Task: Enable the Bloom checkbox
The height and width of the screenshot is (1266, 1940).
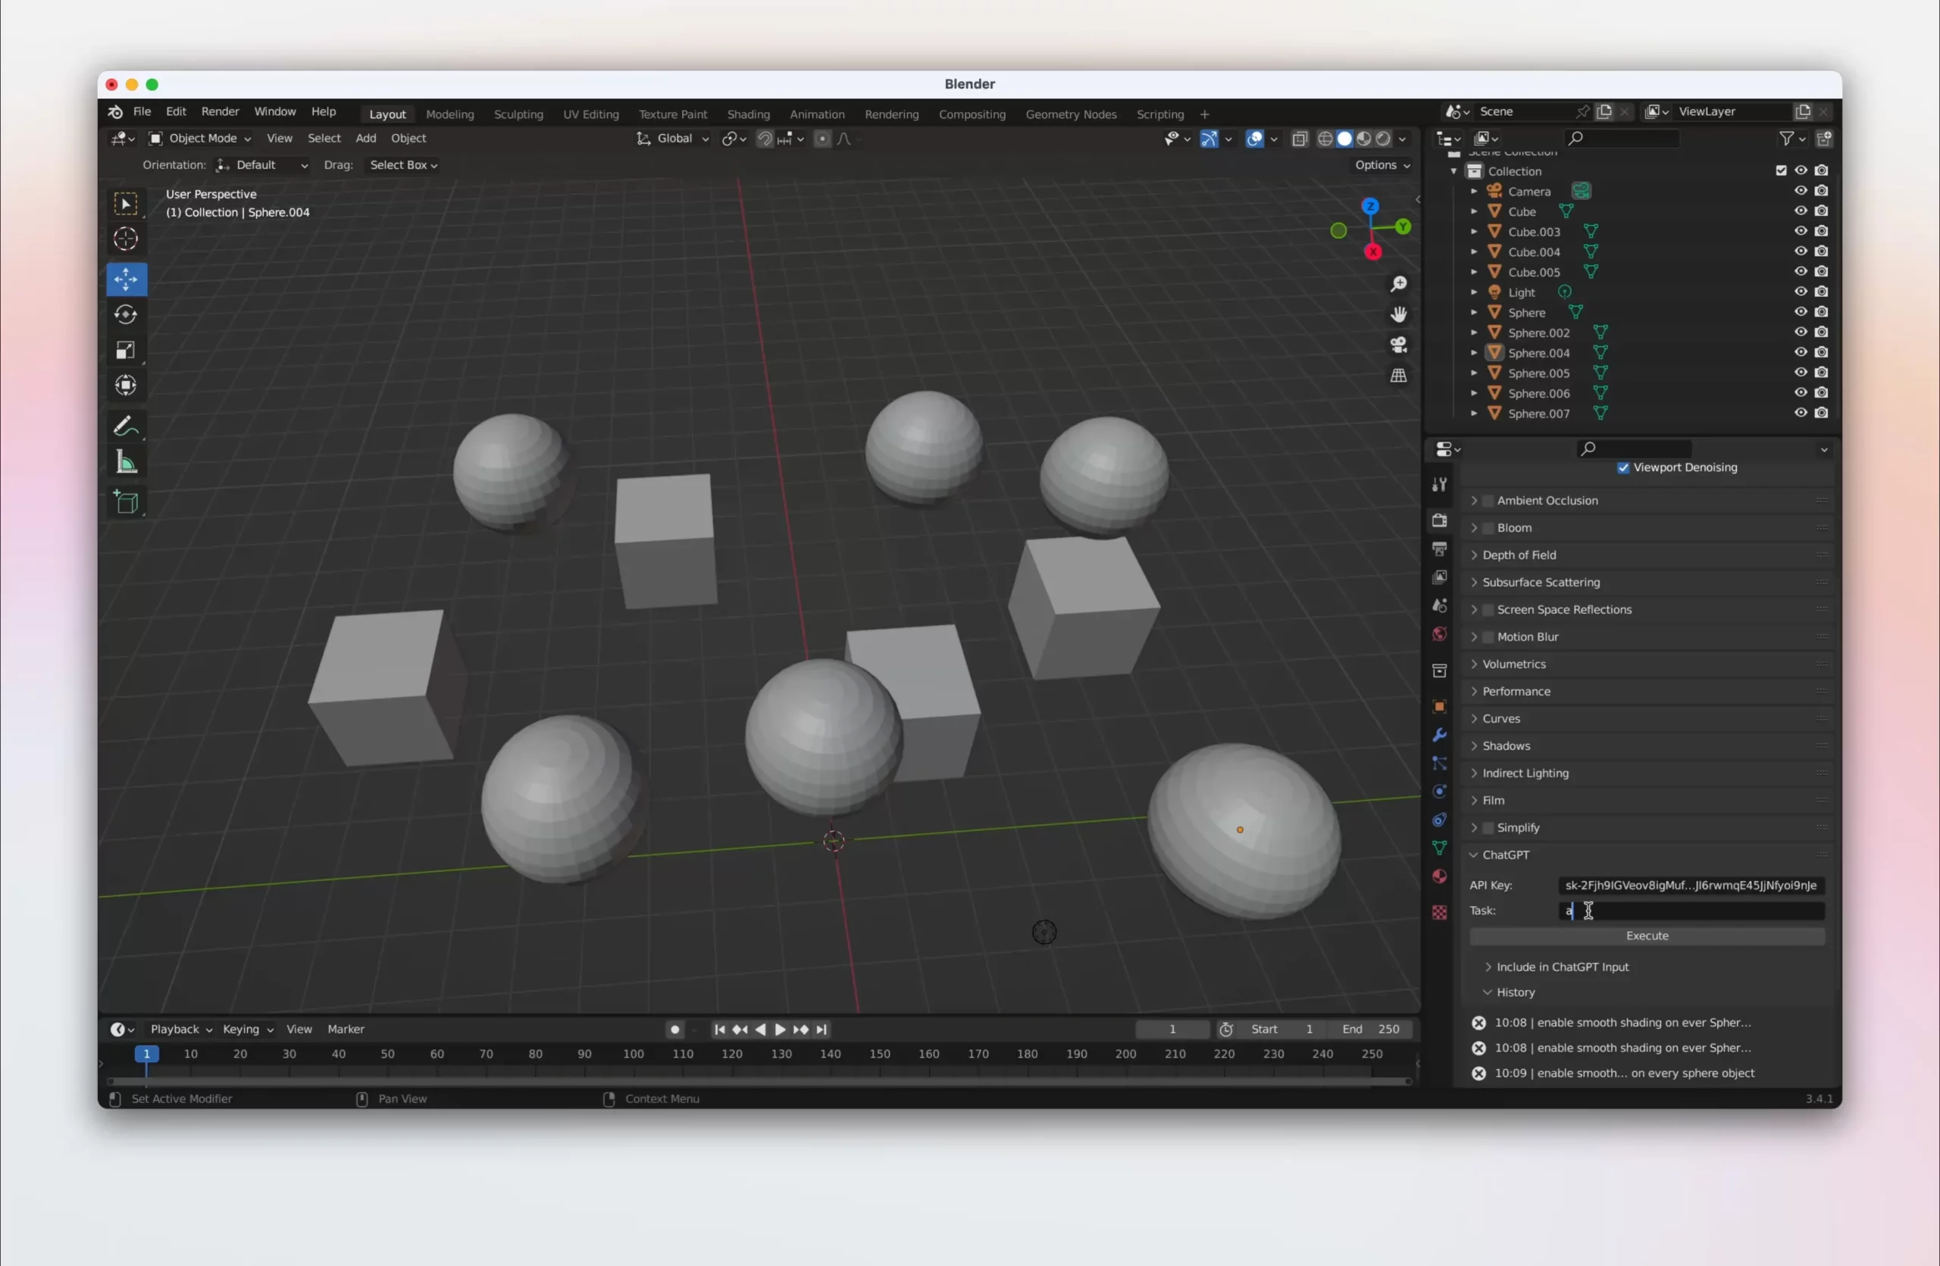Action: pos(1488,528)
